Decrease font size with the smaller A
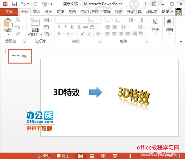Image resolution: width=185 pixels, height=159 pixels. click(89, 34)
